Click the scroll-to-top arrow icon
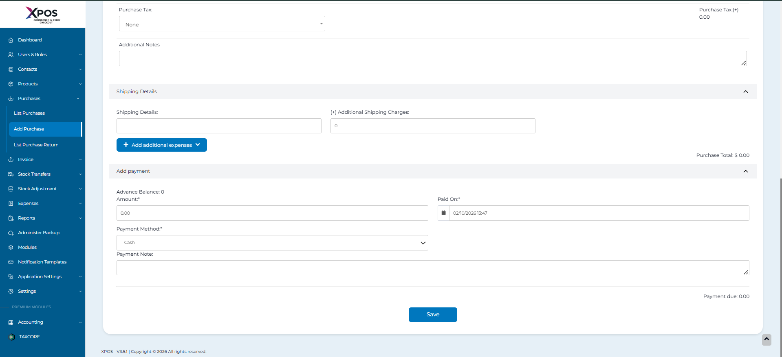The height and width of the screenshot is (357, 782). pos(766,340)
